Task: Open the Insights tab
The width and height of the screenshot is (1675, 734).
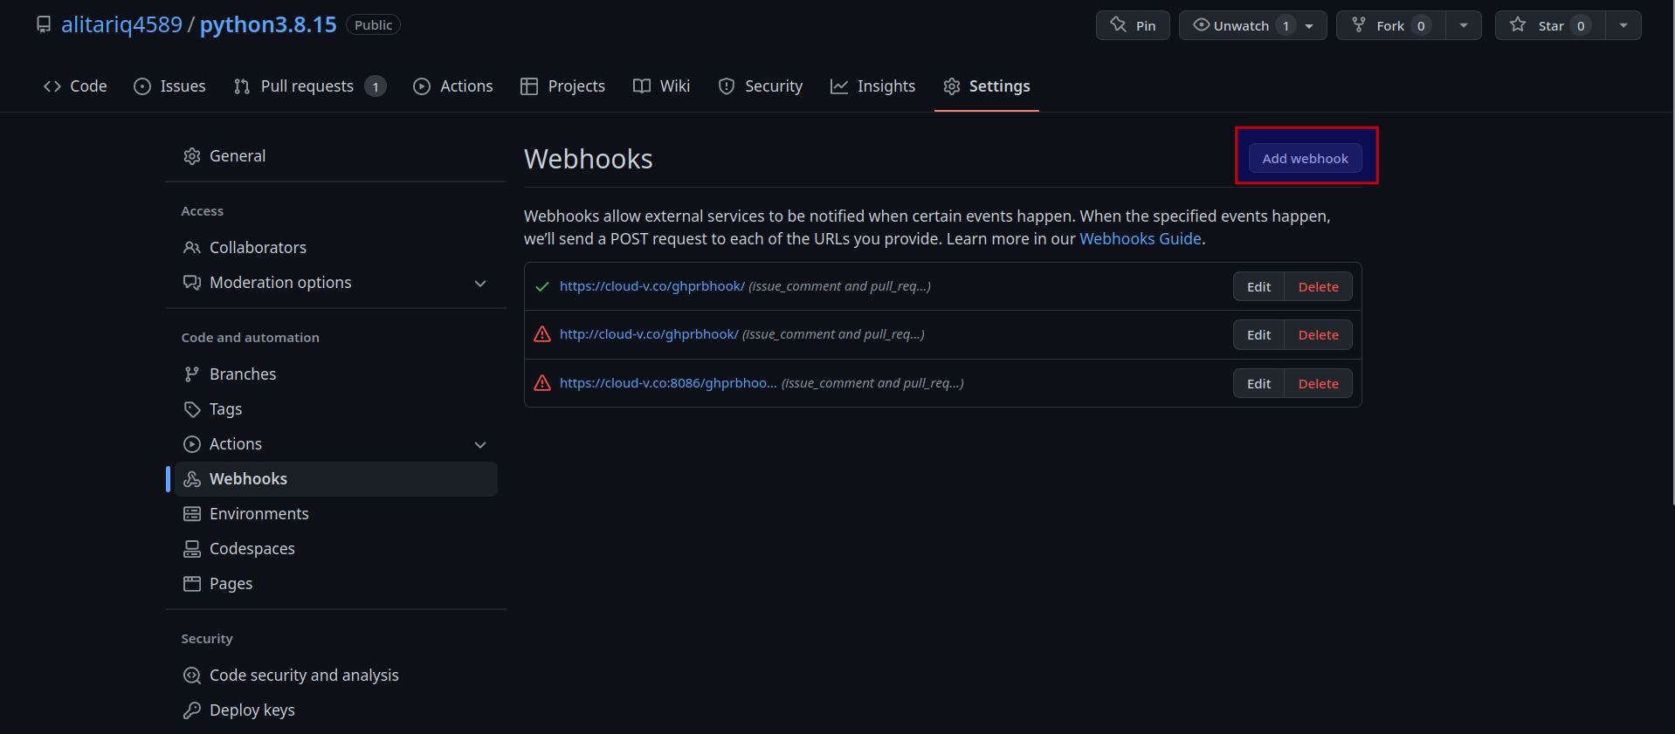Action: [x=872, y=86]
